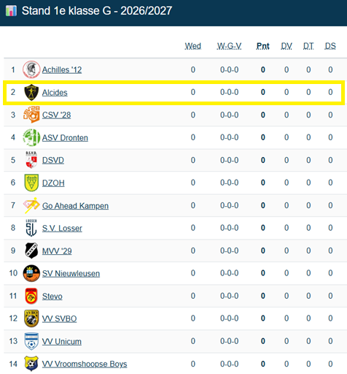
Task: Open the VV Vroomshoopse Boys link
Action: click(x=85, y=364)
